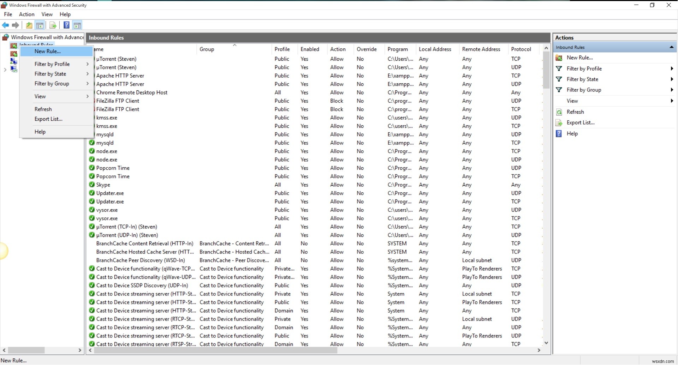Click the export list toolbar icon

point(53,25)
